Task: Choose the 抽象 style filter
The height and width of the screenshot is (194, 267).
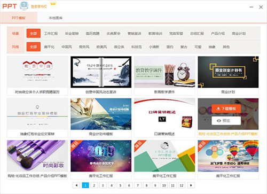Action: (x=212, y=47)
